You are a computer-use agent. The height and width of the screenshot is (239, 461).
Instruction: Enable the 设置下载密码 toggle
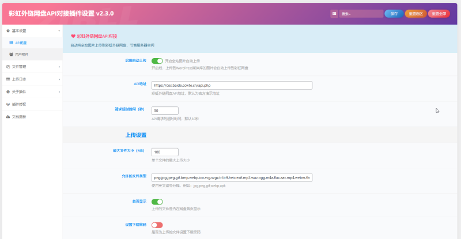pyautogui.click(x=157, y=225)
